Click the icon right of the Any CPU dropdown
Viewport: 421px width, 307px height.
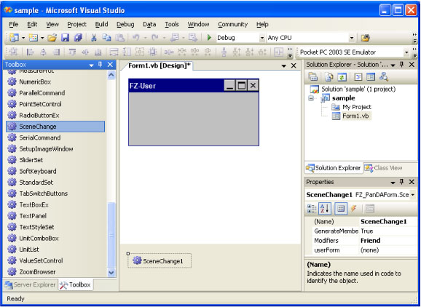click(365, 38)
